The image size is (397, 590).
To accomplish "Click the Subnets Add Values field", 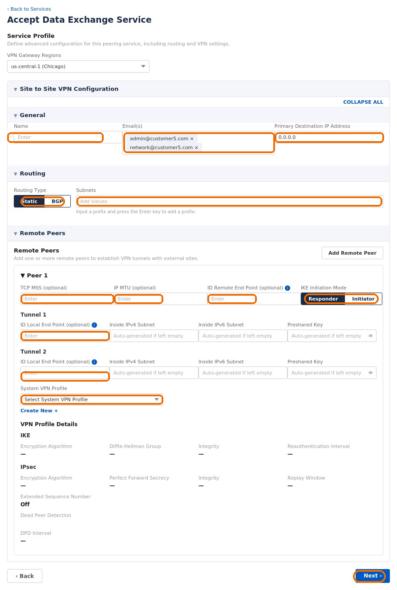I will point(230,201).
